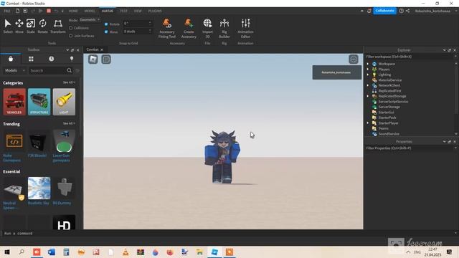
Task: Open Word from the taskbar
Action: pyautogui.click(x=52, y=252)
